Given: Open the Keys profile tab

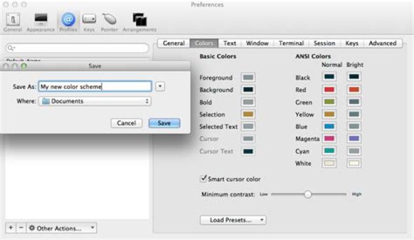Looking at the screenshot, I should tap(352, 43).
